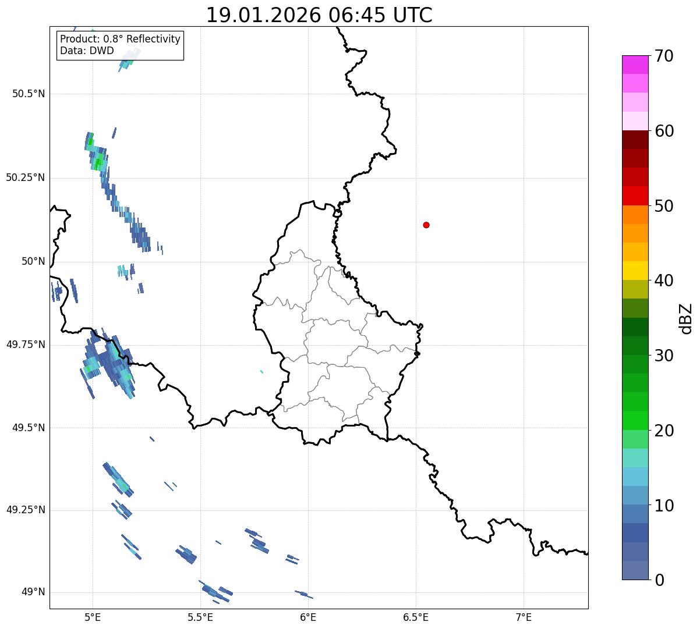
Task: Click the orange colorbar segment below 50
Action: pos(635,215)
